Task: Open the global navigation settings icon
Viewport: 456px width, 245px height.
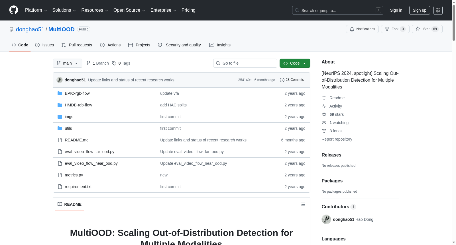Action: [x=438, y=10]
